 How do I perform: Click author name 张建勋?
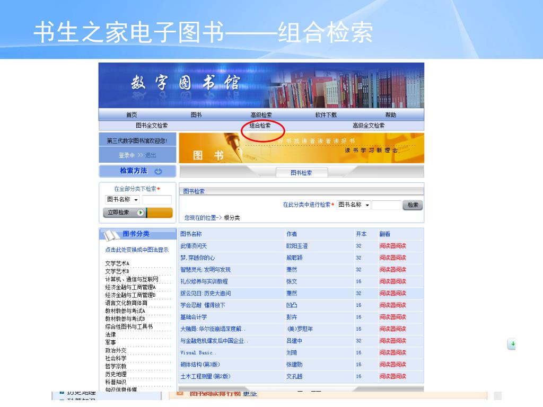(294, 365)
